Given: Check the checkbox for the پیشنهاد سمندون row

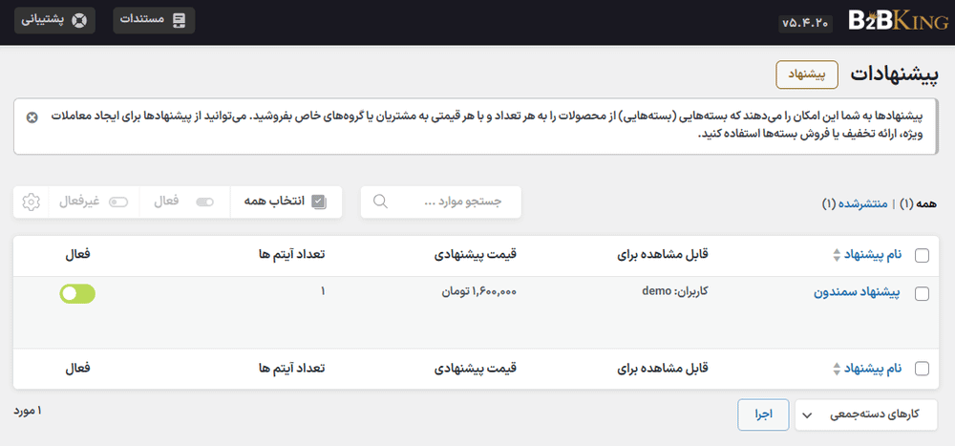Looking at the screenshot, I should pos(922,294).
